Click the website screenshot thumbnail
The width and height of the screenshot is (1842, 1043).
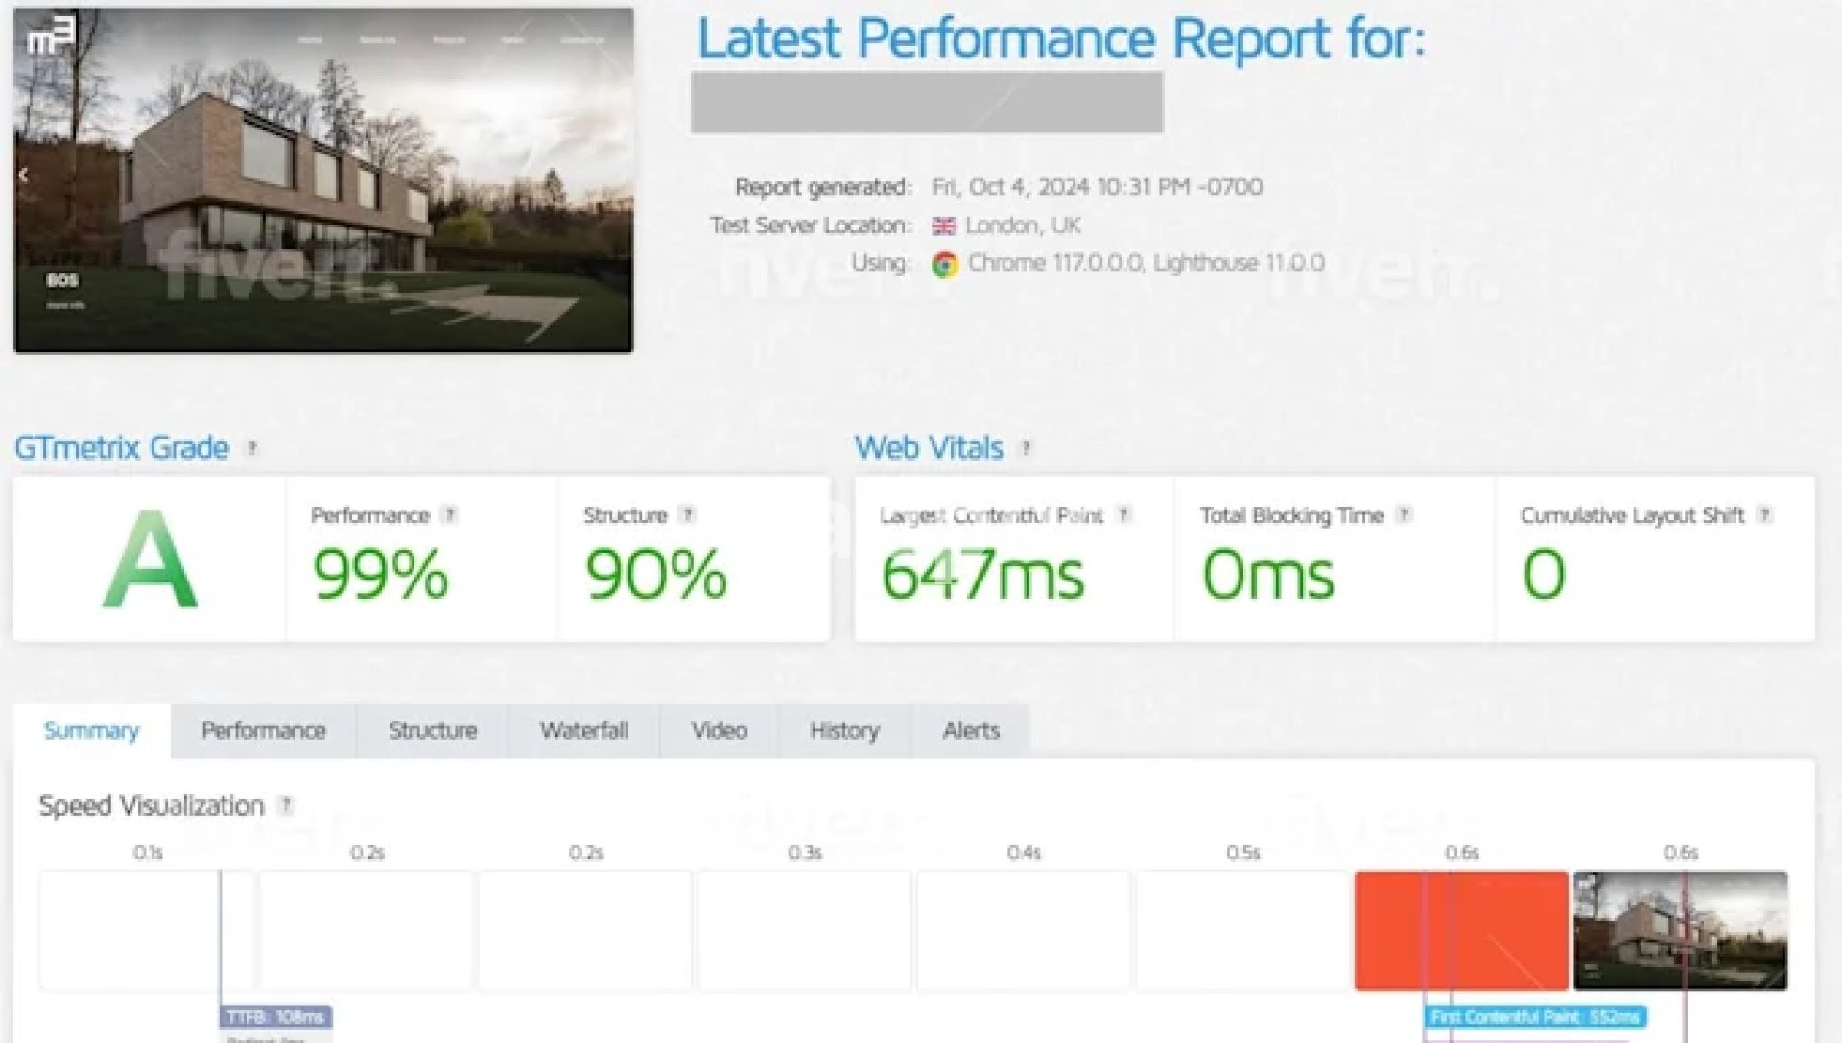tap(323, 180)
